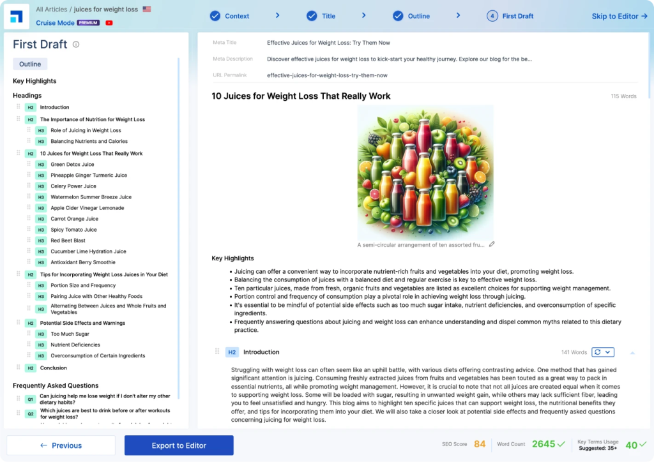Screen dimensions: 654x462
Task: Click Skip to Editor link
Action: point(619,16)
